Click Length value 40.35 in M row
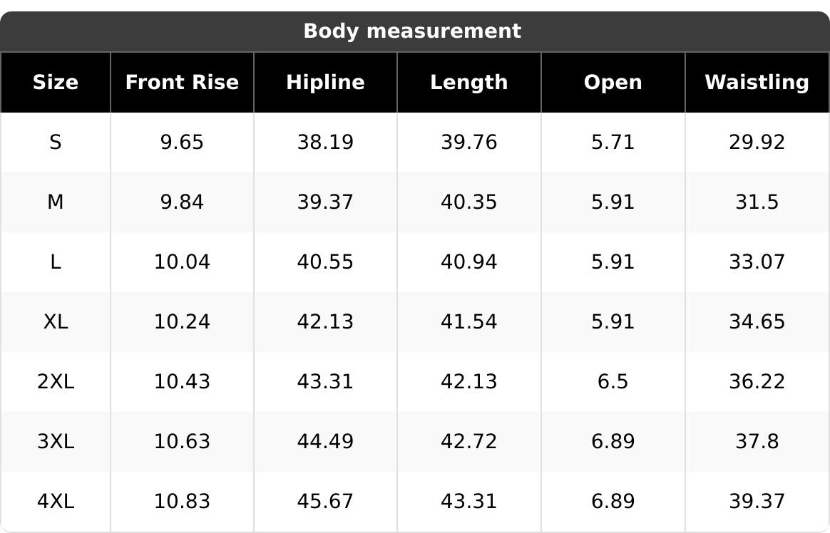This screenshot has width=830, height=533. pos(469,202)
